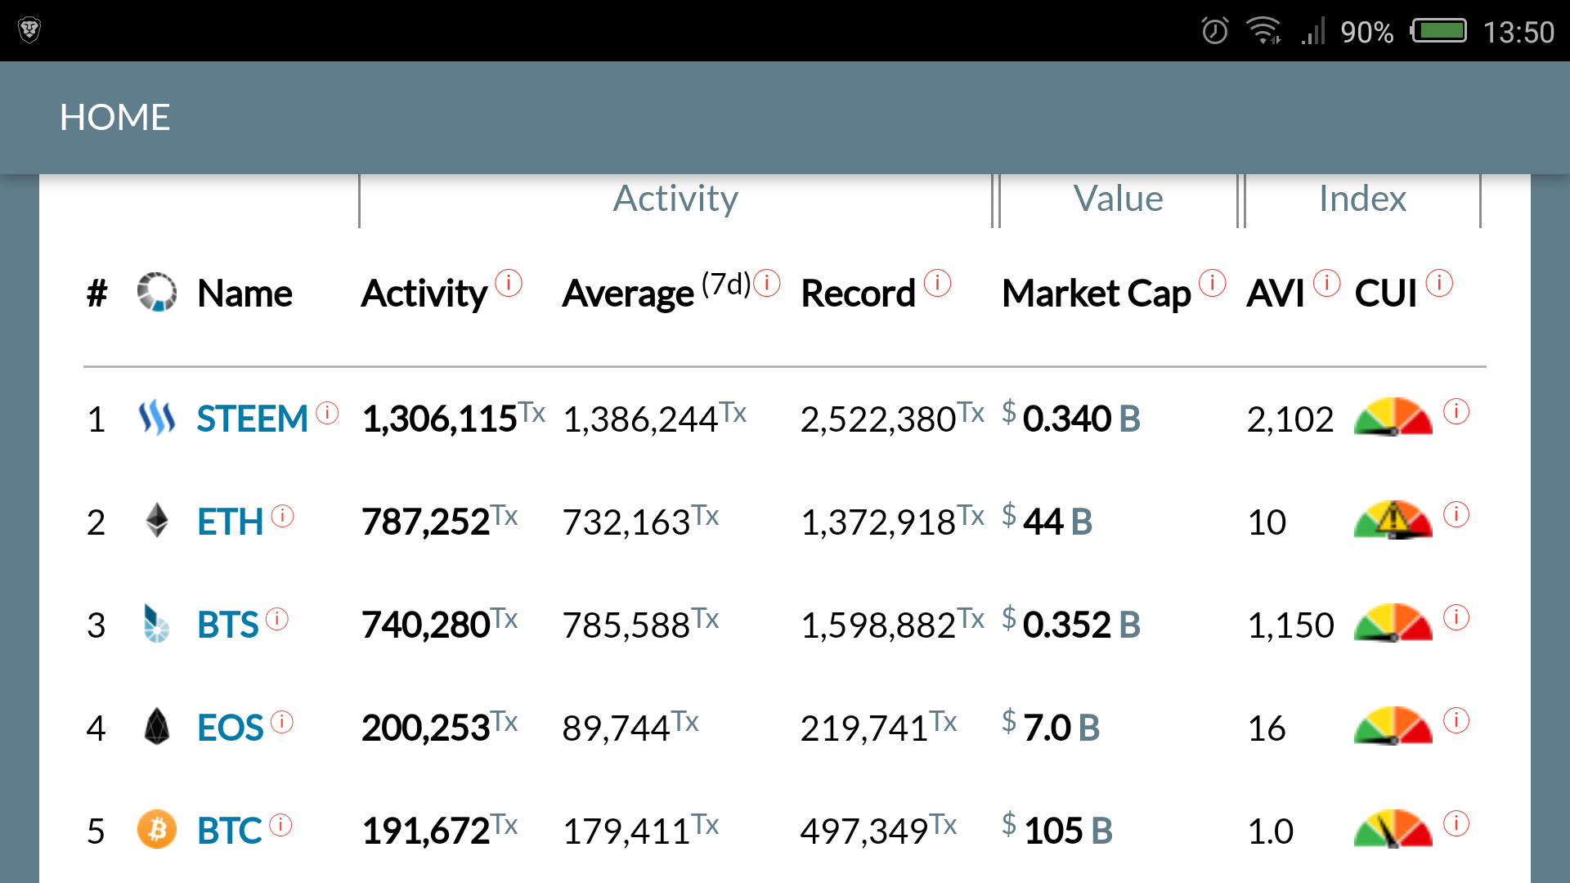Open info icon next to STEEM name
Viewport: 1570px width, 883px height.
327,413
